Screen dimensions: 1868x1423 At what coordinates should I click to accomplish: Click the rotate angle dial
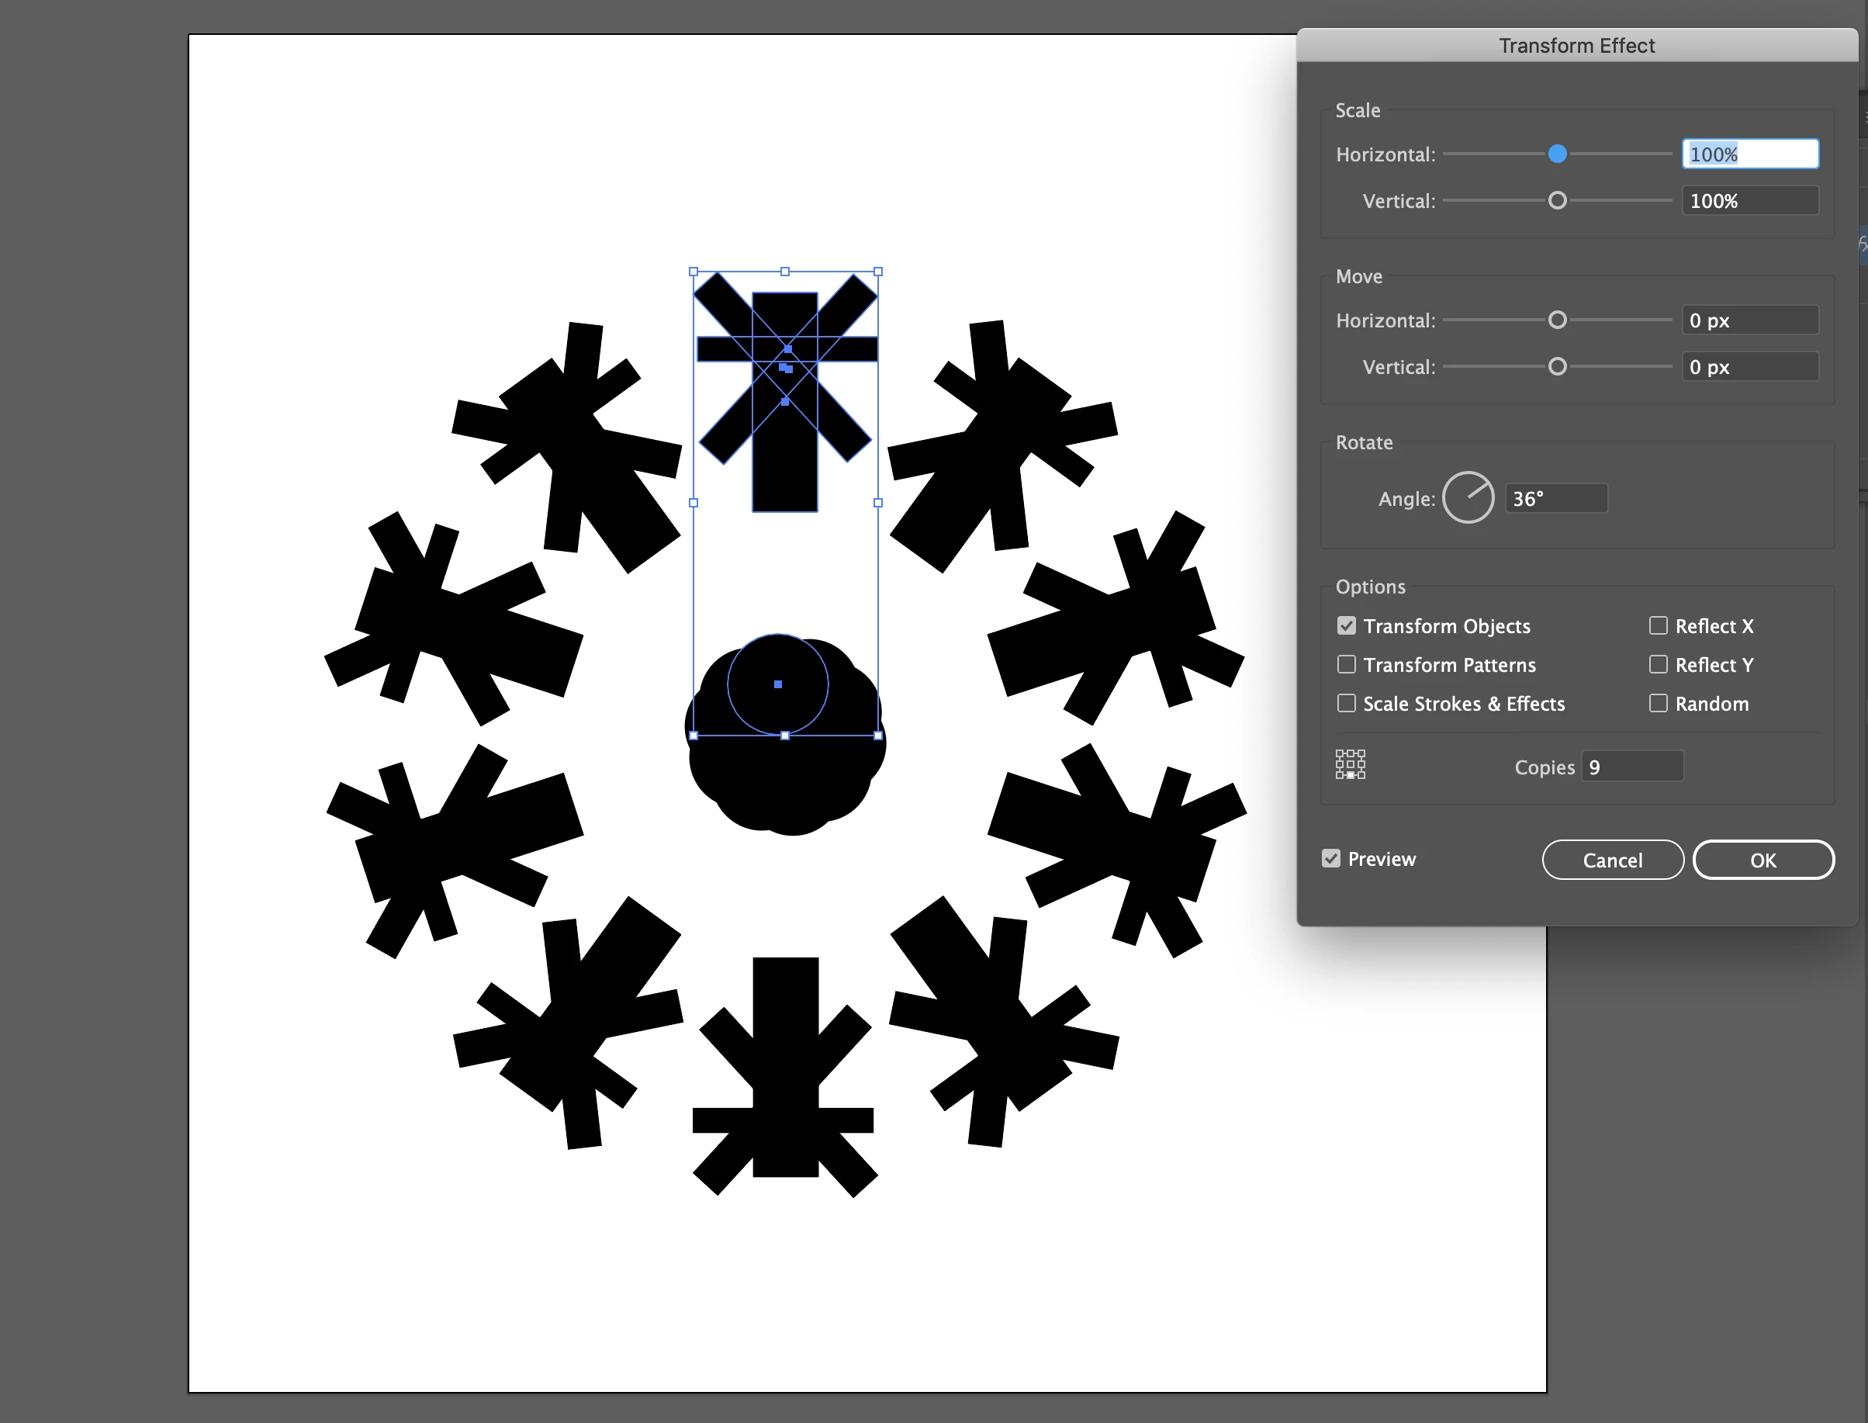pos(1468,498)
